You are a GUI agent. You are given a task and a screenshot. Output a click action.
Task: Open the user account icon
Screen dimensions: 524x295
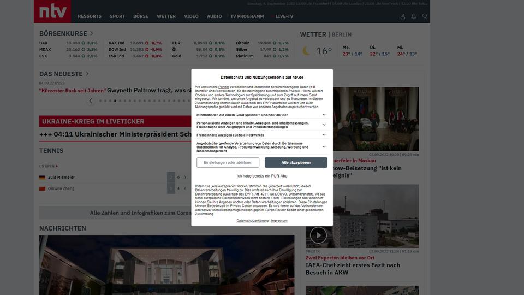(x=403, y=16)
